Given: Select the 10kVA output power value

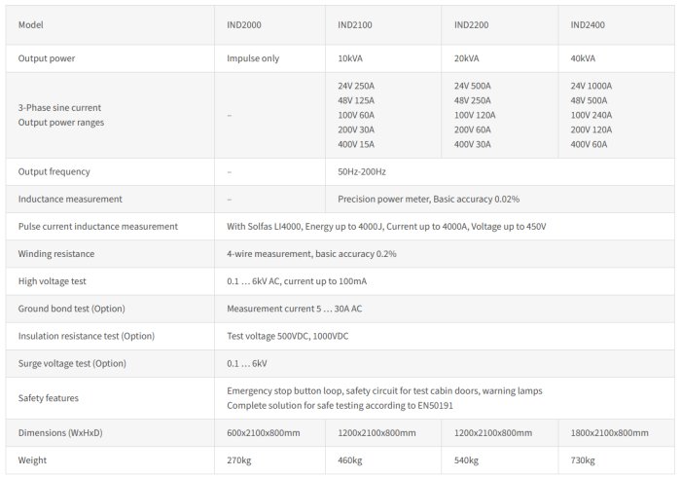Looking at the screenshot, I should (x=350, y=58).
